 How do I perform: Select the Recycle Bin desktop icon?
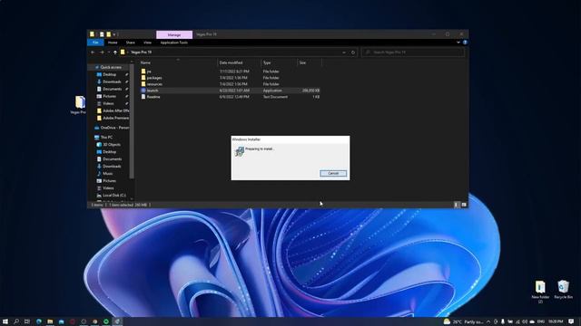(563, 290)
